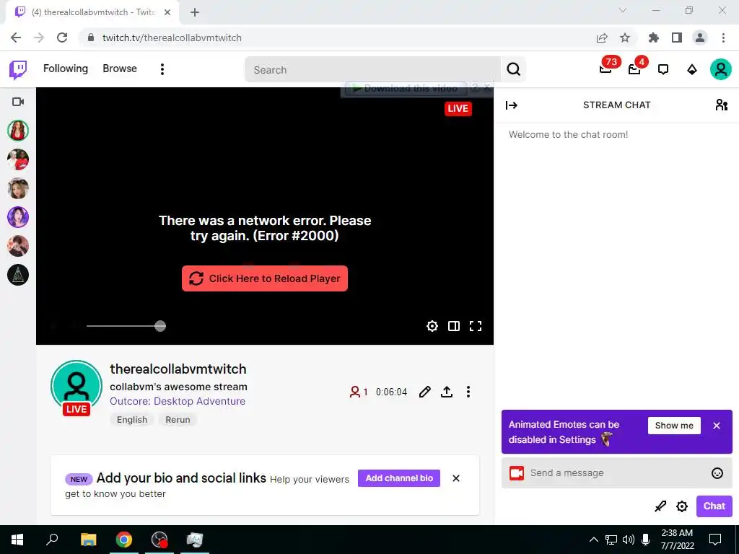The height and width of the screenshot is (554, 739).
Task: Open Chrome profile icon
Action: click(700, 38)
